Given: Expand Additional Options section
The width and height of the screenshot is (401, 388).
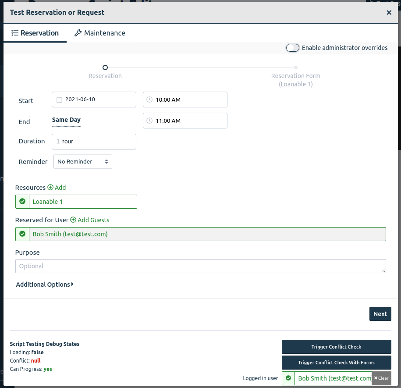Looking at the screenshot, I should pyautogui.click(x=45, y=285).
